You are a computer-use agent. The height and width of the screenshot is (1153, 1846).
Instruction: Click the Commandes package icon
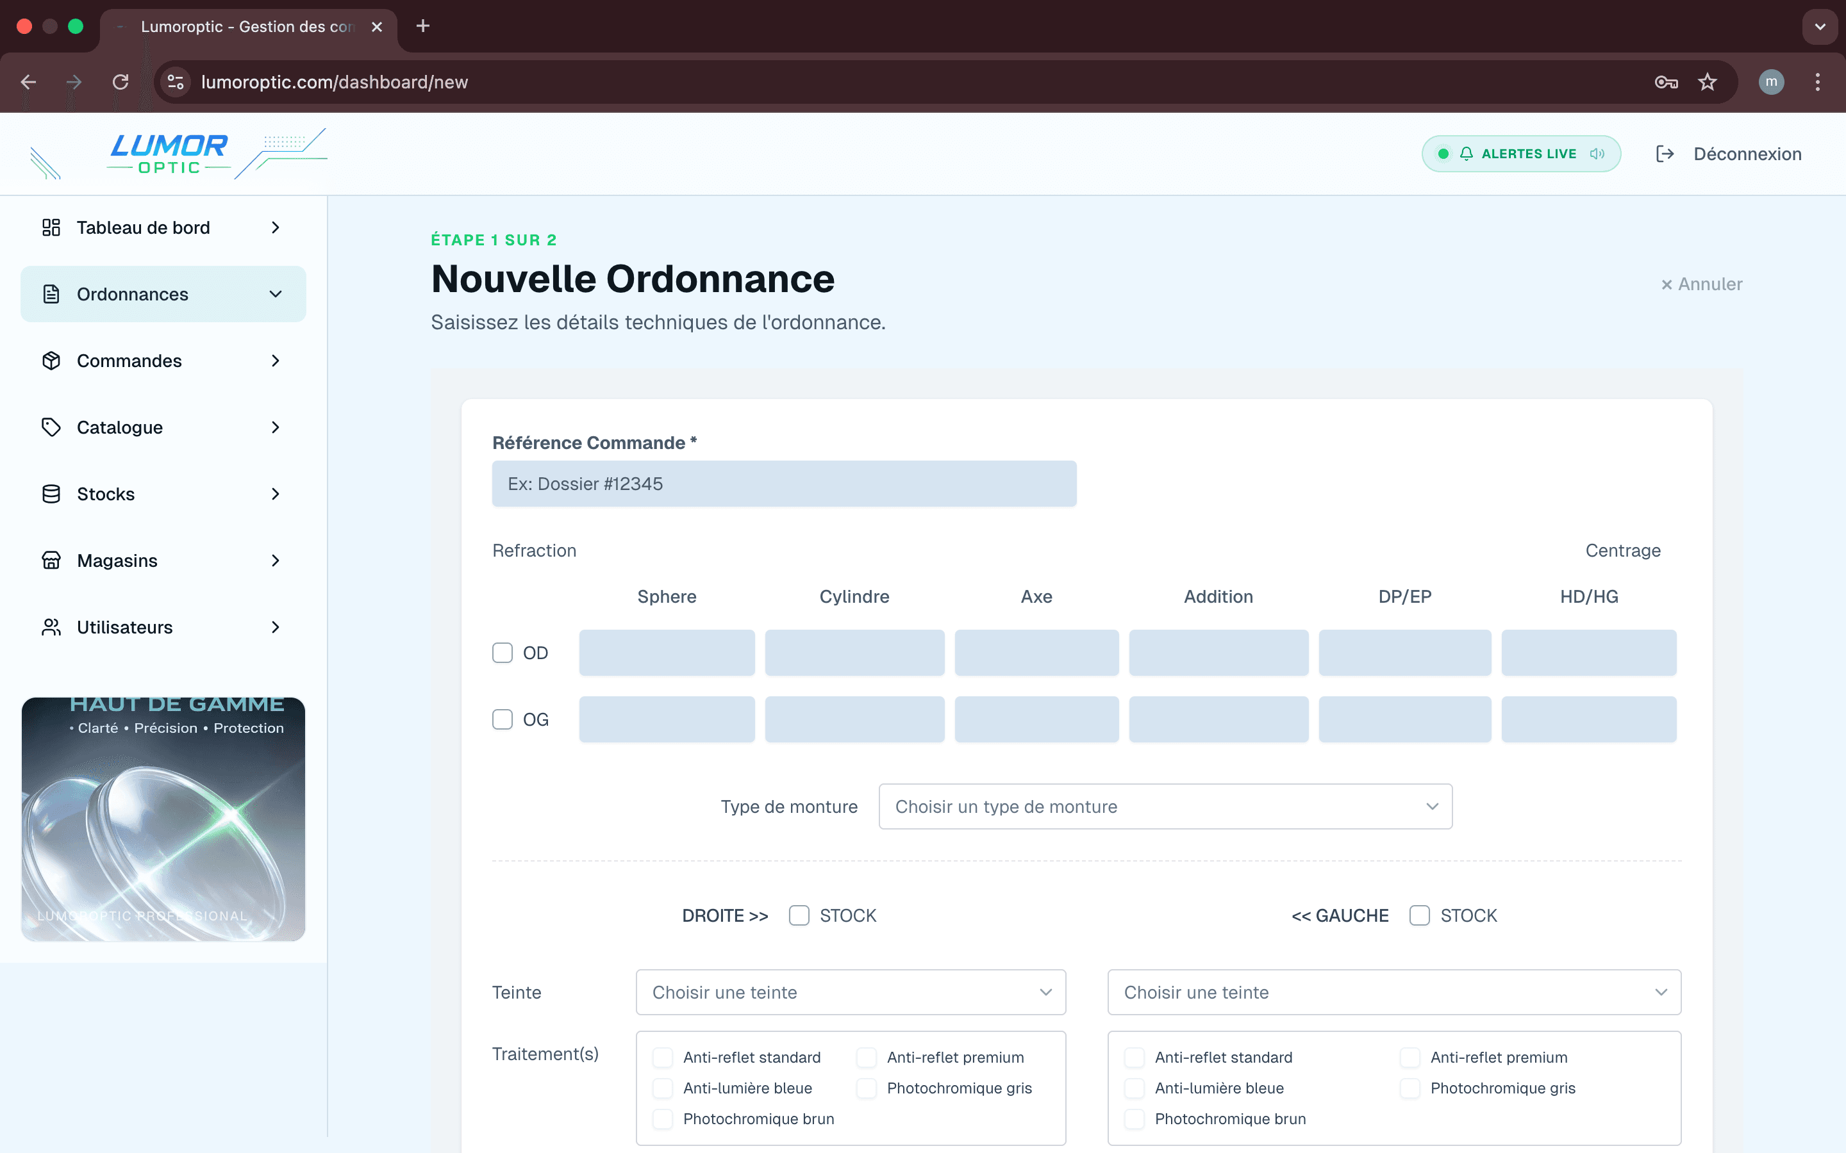point(51,361)
